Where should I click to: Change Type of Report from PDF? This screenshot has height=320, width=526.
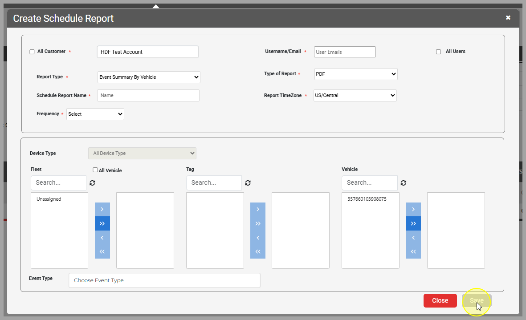[355, 74]
